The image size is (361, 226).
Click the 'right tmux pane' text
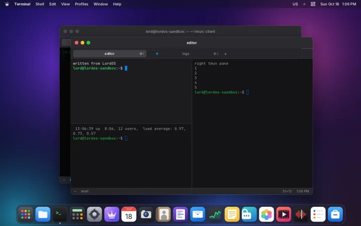pos(212,63)
